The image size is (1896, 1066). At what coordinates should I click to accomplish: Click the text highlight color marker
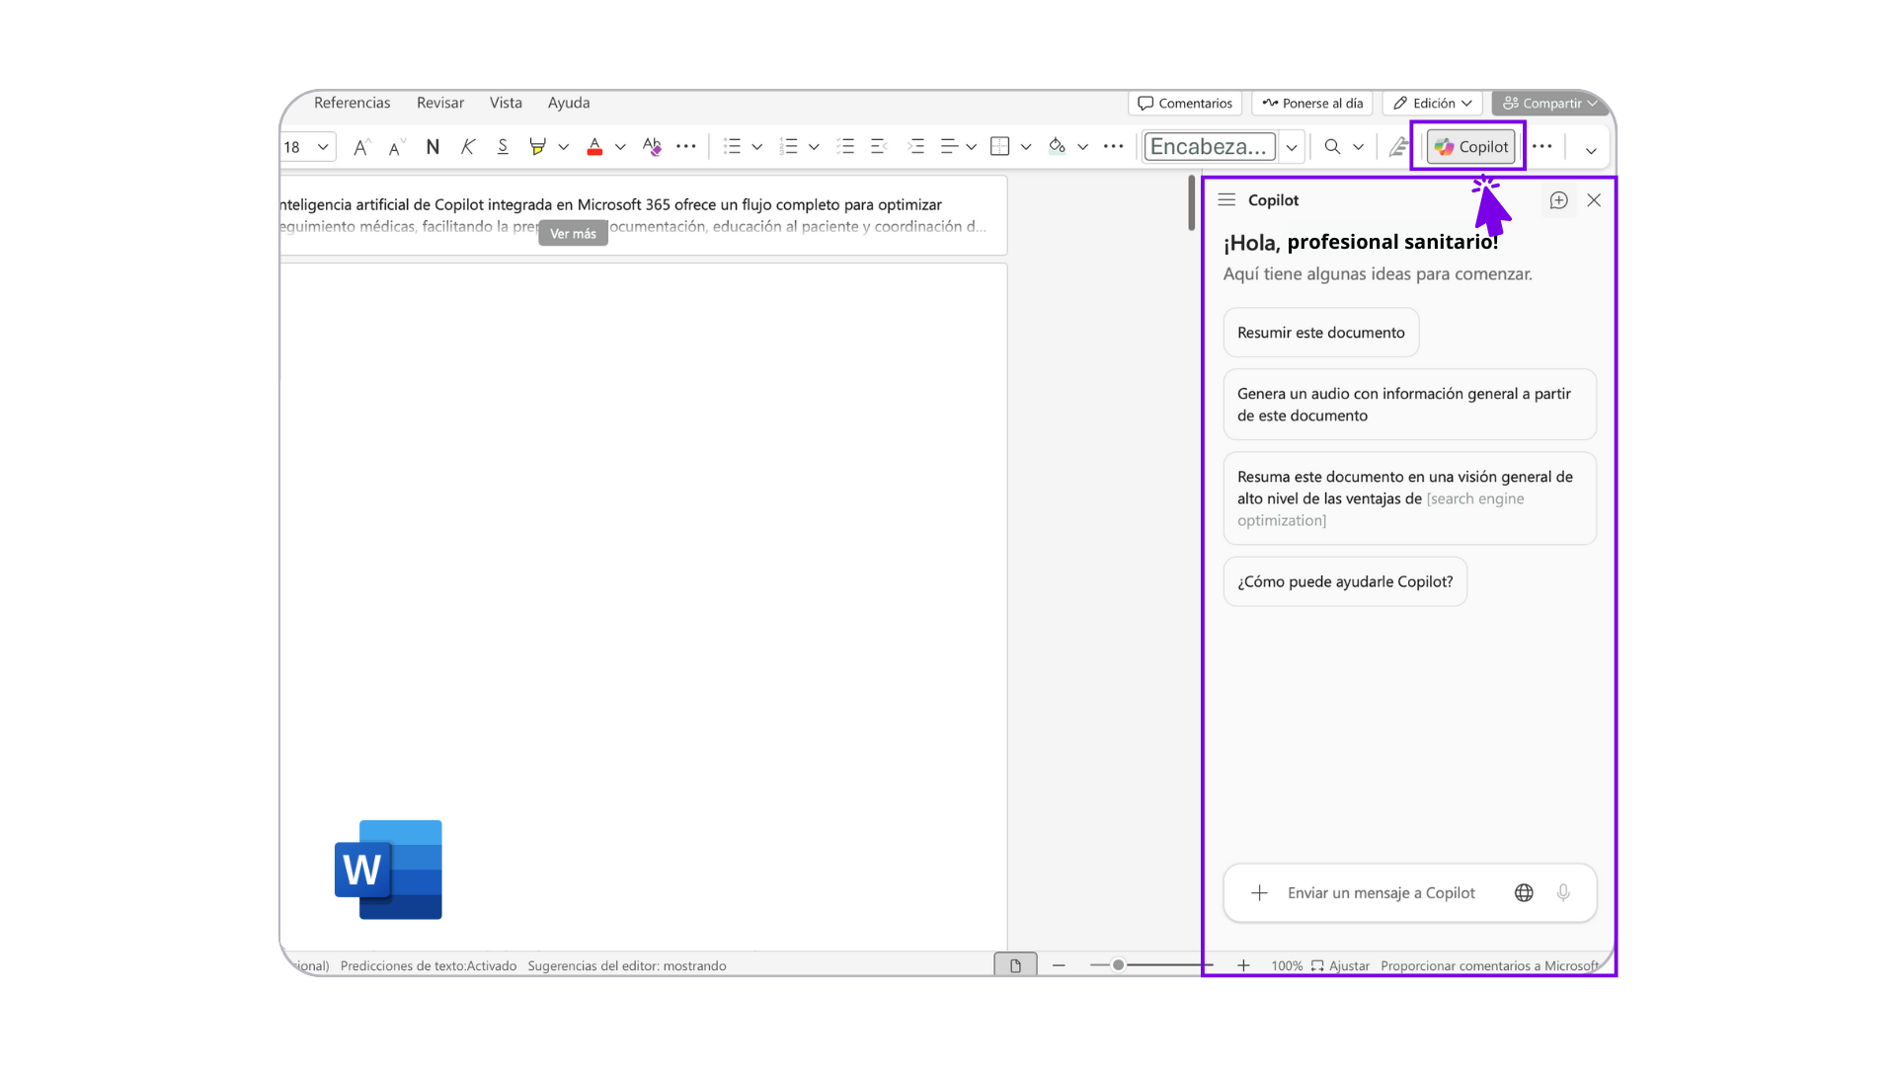(537, 147)
